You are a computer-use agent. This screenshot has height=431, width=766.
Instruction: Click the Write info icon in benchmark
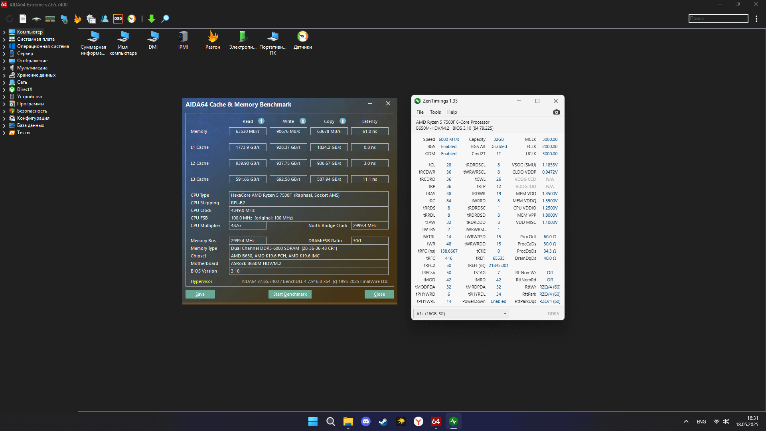coord(303,121)
